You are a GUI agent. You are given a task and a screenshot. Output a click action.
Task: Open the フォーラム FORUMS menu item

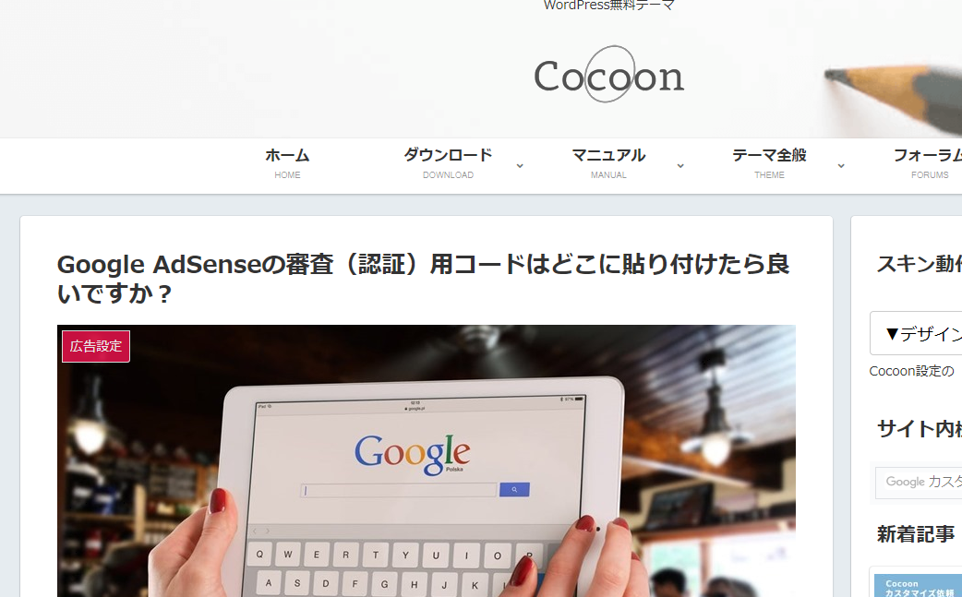(927, 164)
